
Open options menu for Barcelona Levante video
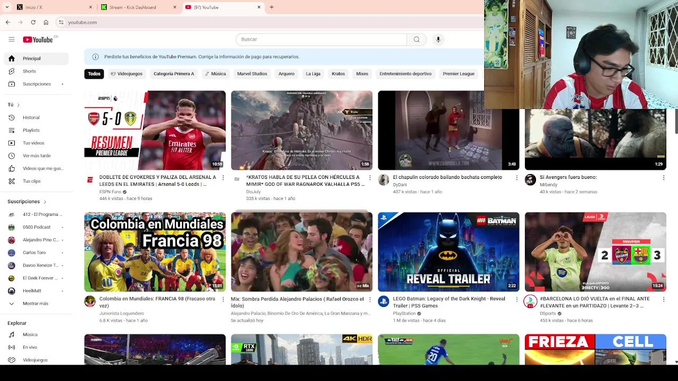pyautogui.click(x=663, y=300)
